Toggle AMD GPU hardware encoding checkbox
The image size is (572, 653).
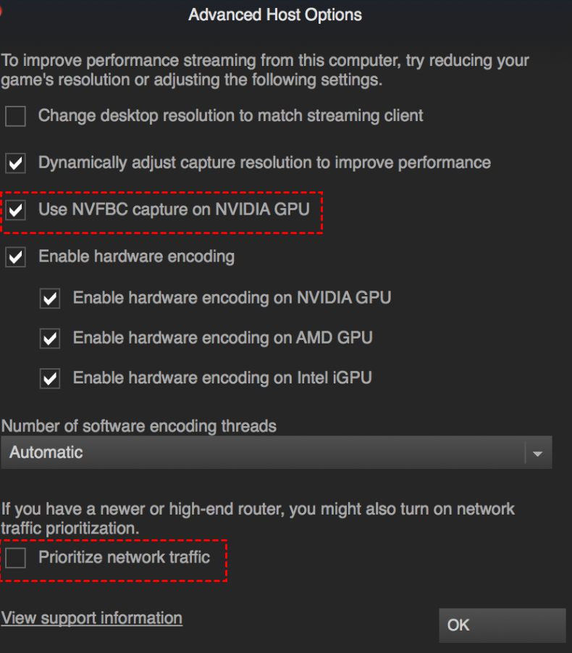click(x=50, y=338)
